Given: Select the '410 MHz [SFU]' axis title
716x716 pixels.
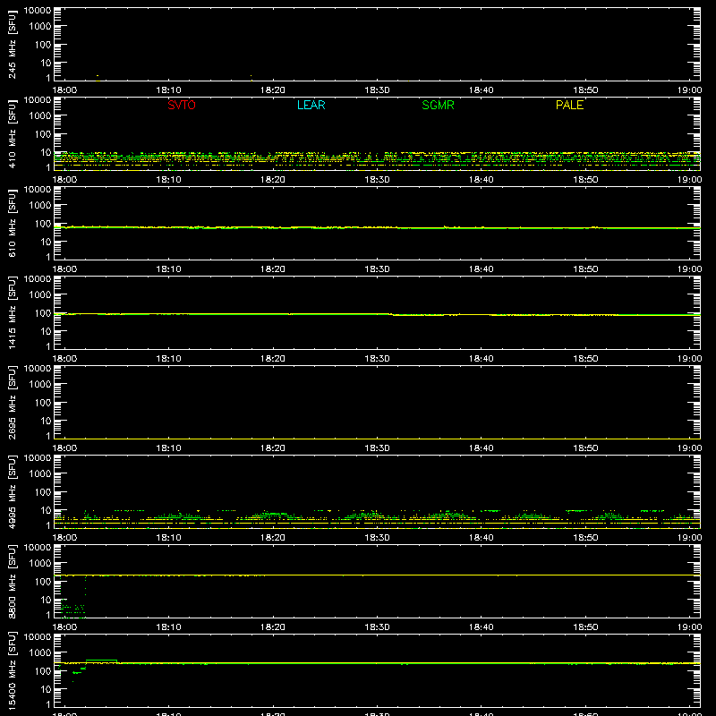Looking at the screenshot, I should 12,133.
